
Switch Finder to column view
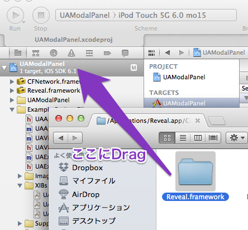[x=198, y=138]
